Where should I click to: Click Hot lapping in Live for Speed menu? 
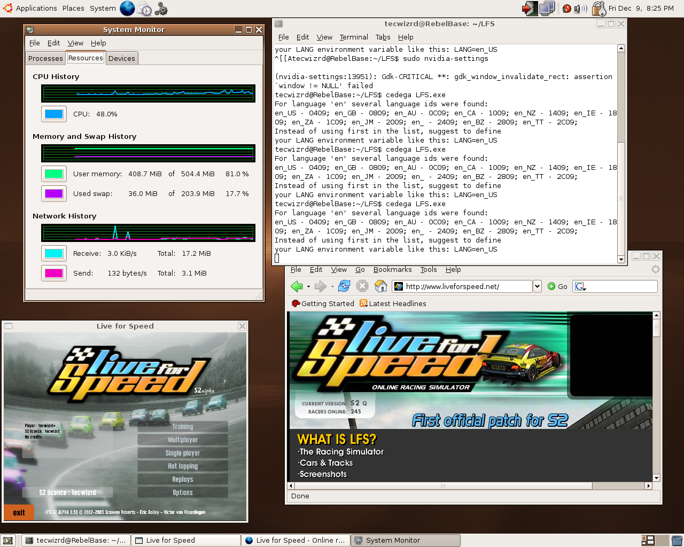(183, 466)
